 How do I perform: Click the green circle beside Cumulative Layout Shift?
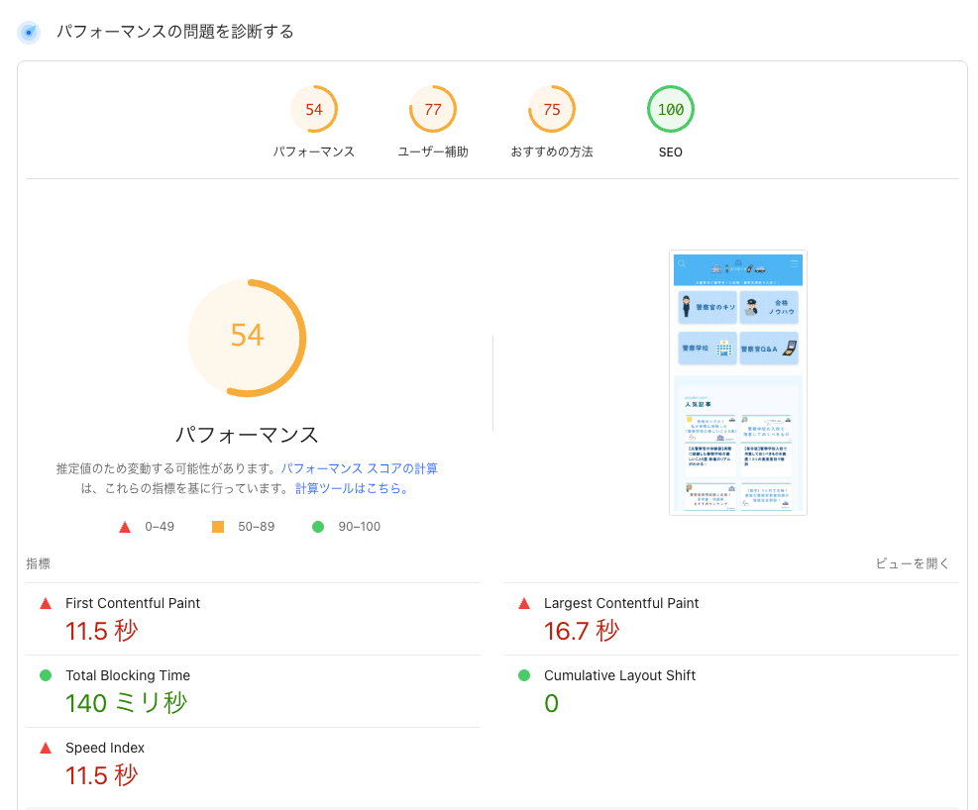point(524,675)
